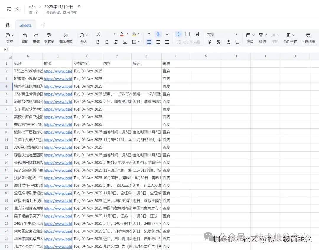The image size is (319, 250).
Task: Click the redo (重做) arrow
Action: point(36,35)
